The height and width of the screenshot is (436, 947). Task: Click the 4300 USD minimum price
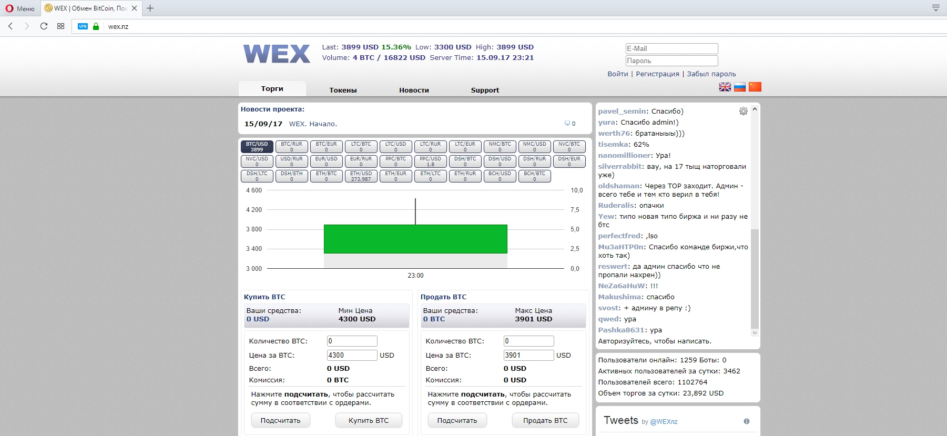click(x=357, y=319)
